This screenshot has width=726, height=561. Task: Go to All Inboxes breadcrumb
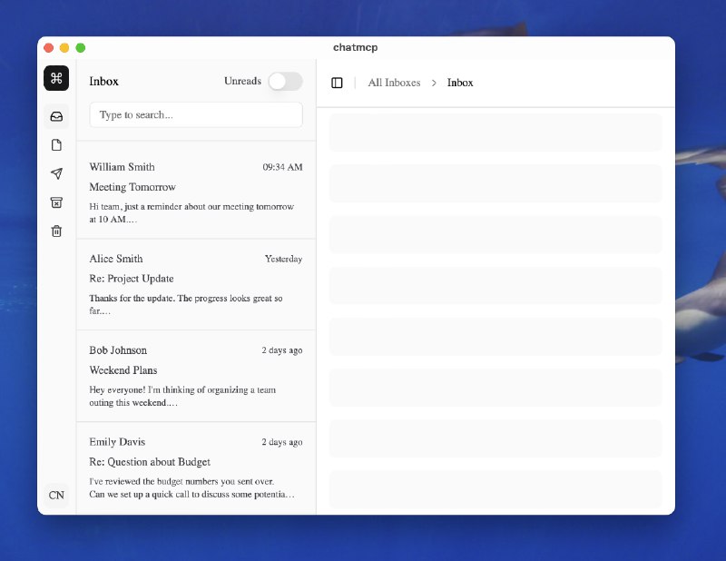click(394, 83)
